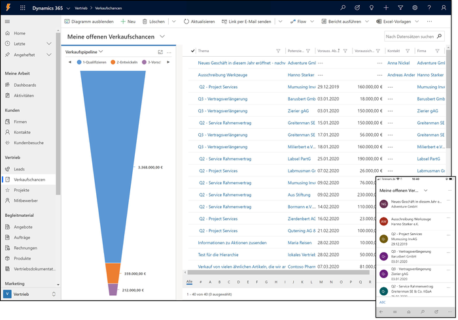Open Dynamics 365 app dropdown chevron

pos(68,8)
